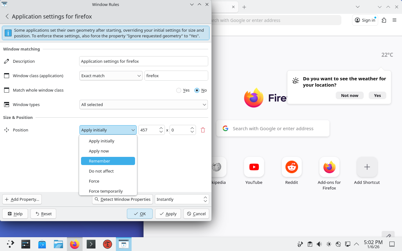402x251 pixels.
Task: Select Yes for Match whole window class
Action: coord(179,90)
